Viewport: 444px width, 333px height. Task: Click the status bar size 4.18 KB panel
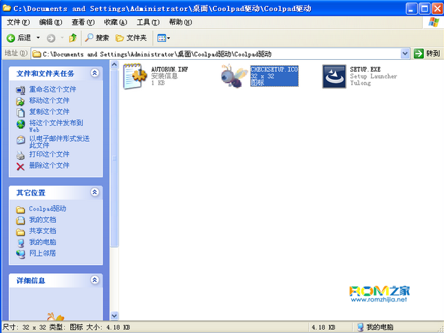pyautogui.click(x=330, y=327)
